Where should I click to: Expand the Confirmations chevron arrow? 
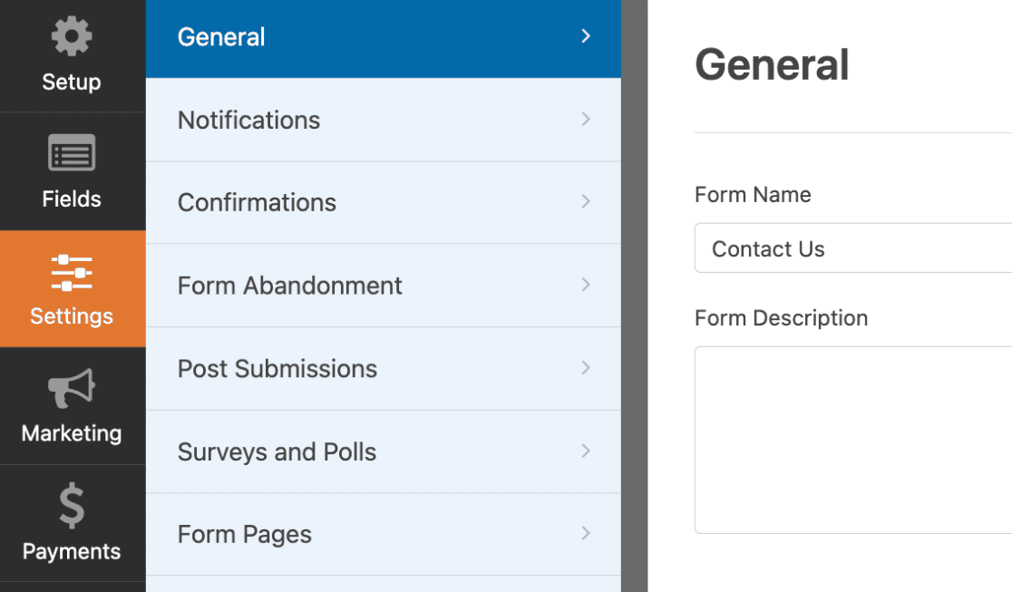(586, 201)
